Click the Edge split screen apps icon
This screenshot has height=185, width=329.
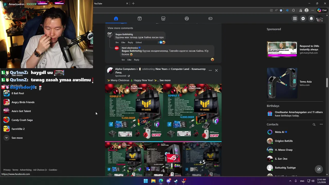click(x=271, y=10)
